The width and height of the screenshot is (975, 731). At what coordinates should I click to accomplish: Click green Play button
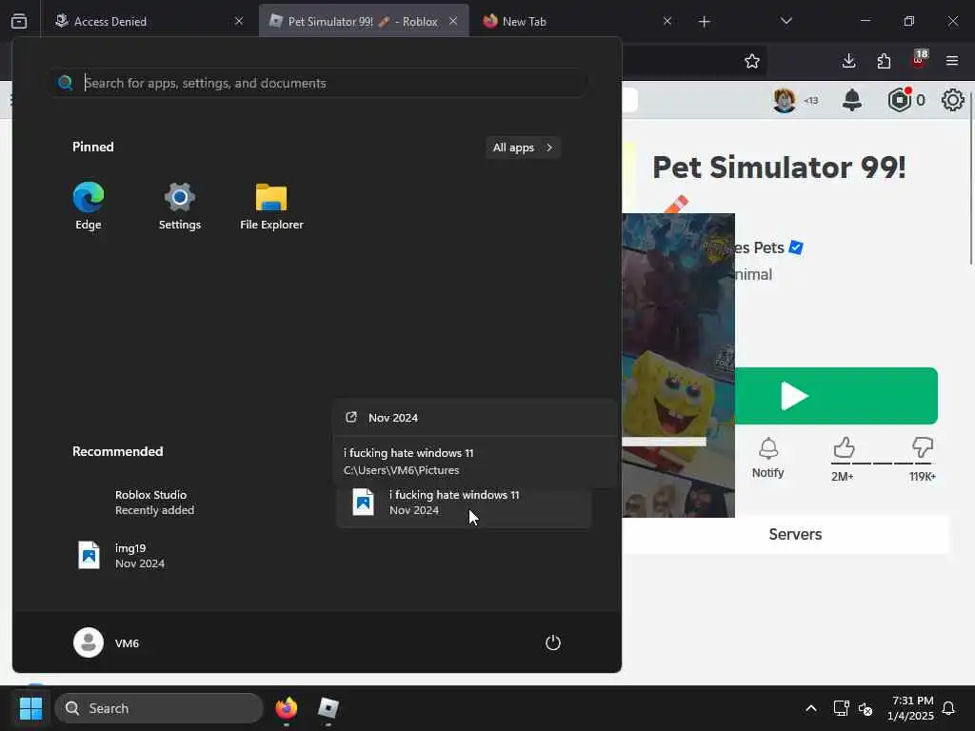point(836,396)
